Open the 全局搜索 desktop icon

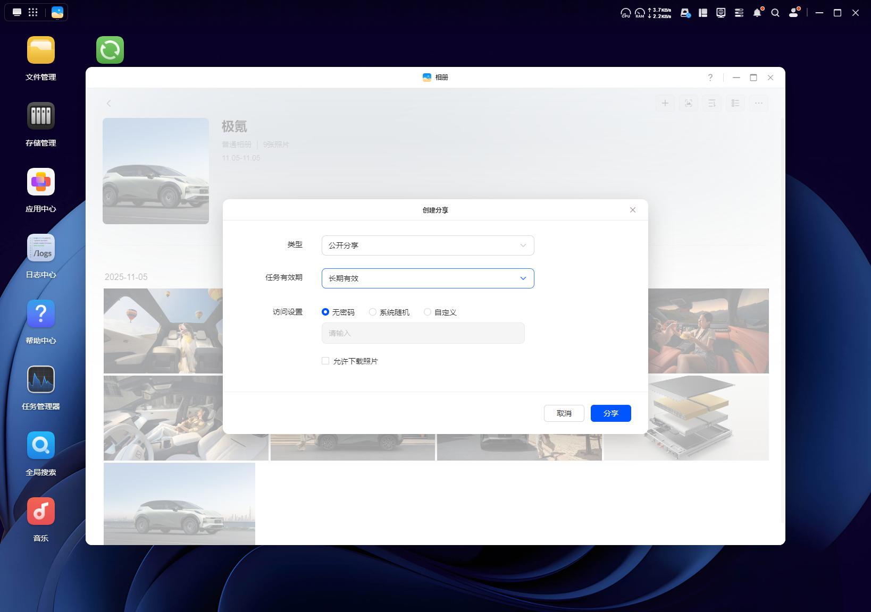coord(41,445)
